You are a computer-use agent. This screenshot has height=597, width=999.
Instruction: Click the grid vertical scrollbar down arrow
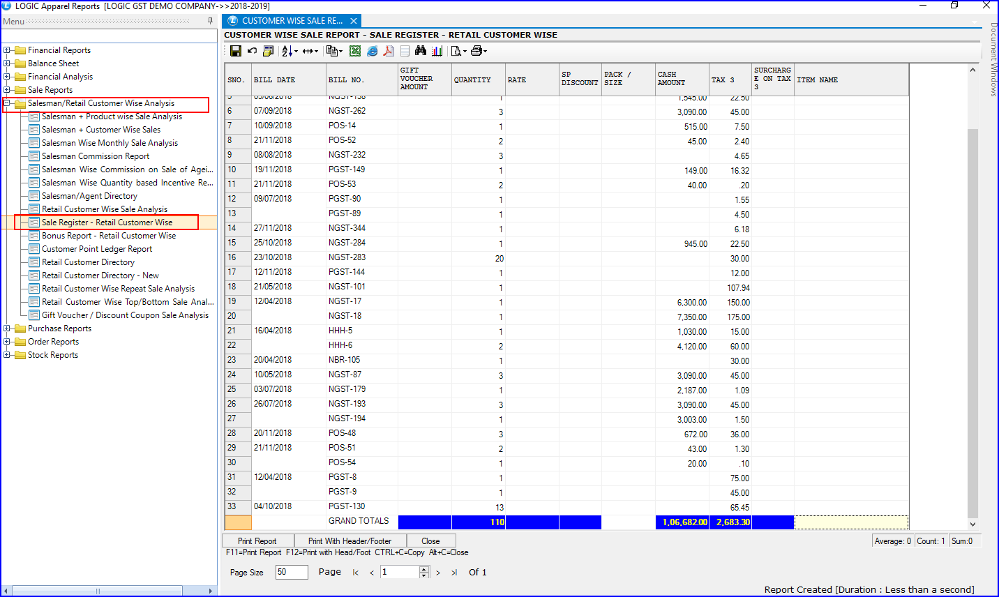pyautogui.click(x=973, y=524)
